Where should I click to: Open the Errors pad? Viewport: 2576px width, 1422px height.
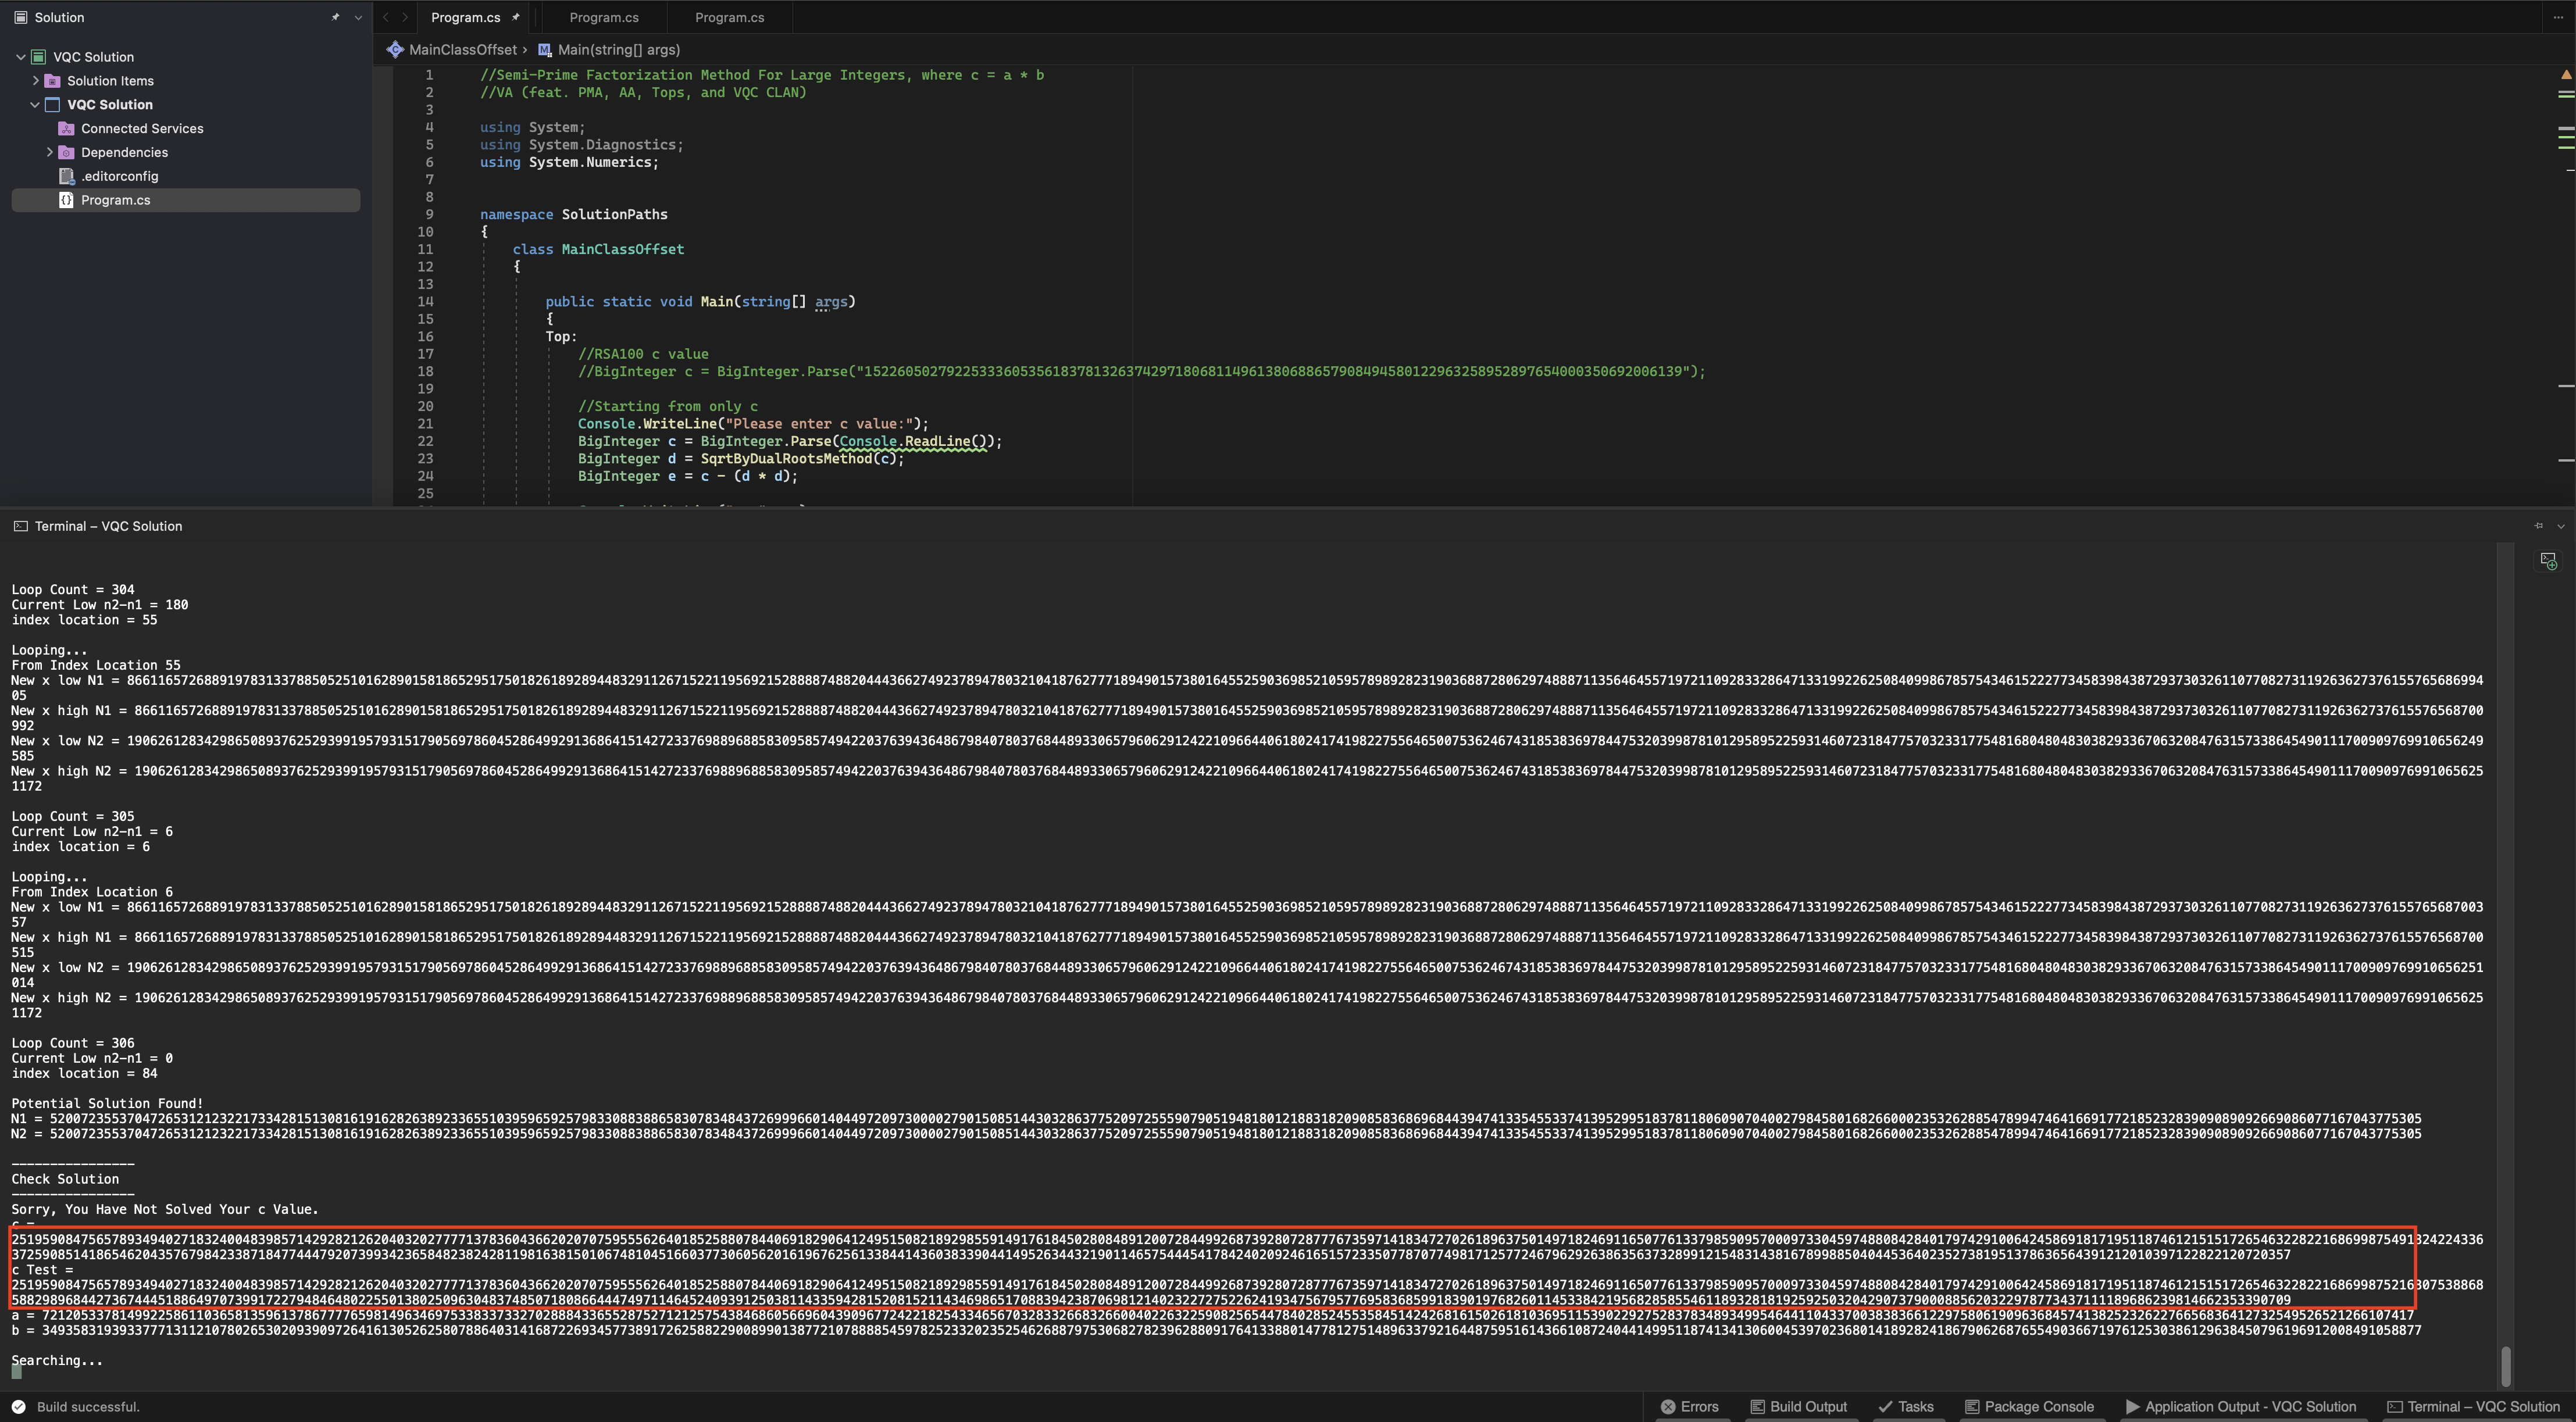(x=1689, y=1407)
